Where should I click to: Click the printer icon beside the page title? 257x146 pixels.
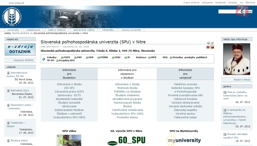(208, 43)
